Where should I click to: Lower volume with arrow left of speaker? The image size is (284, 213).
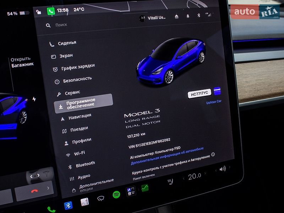[x=216, y=170]
